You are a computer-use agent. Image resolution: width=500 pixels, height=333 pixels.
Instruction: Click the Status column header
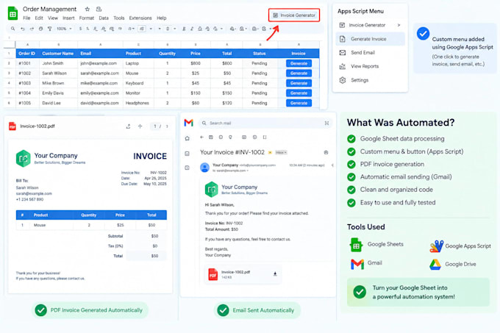tap(260, 53)
